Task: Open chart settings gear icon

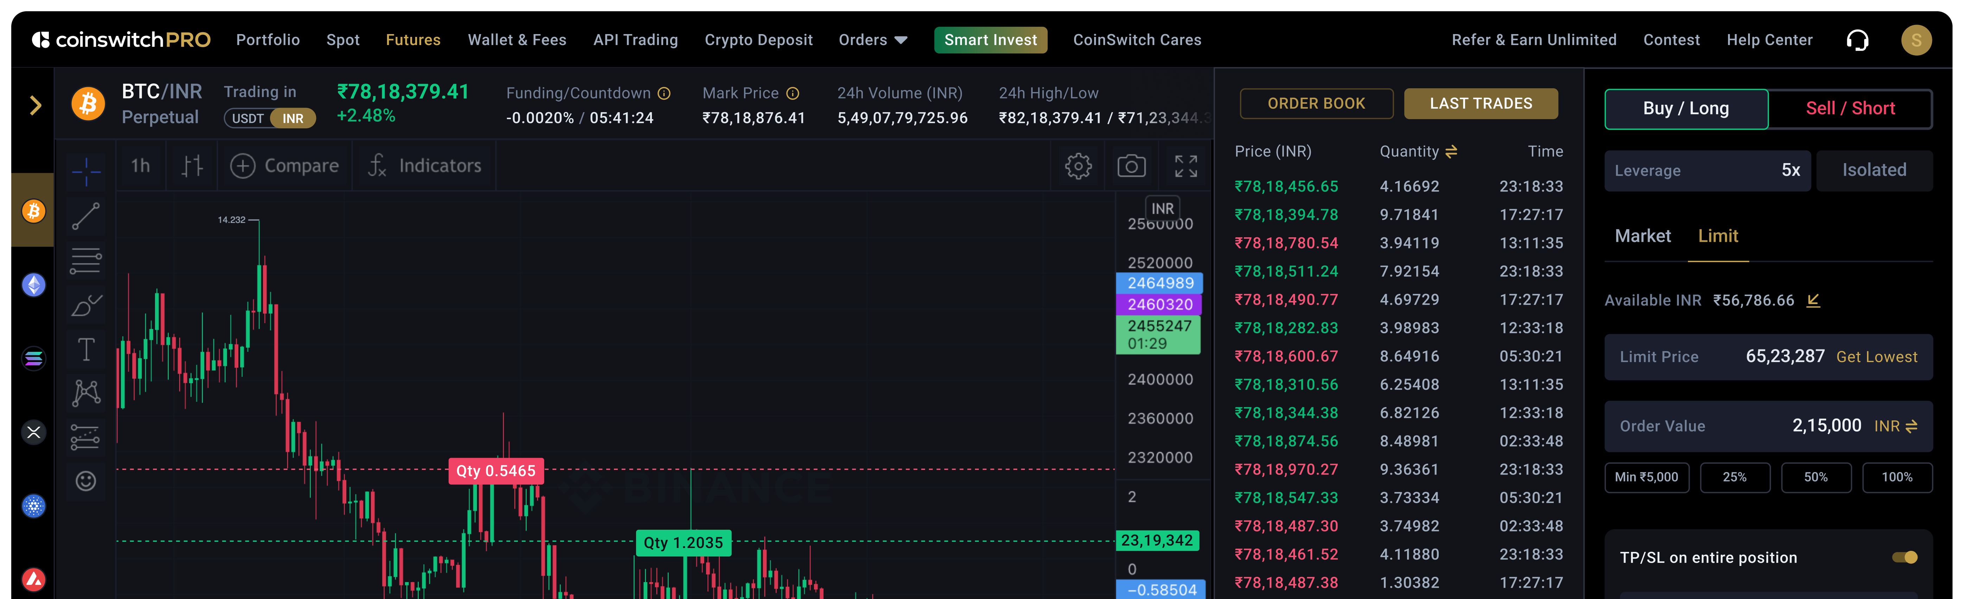Action: [x=1077, y=166]
